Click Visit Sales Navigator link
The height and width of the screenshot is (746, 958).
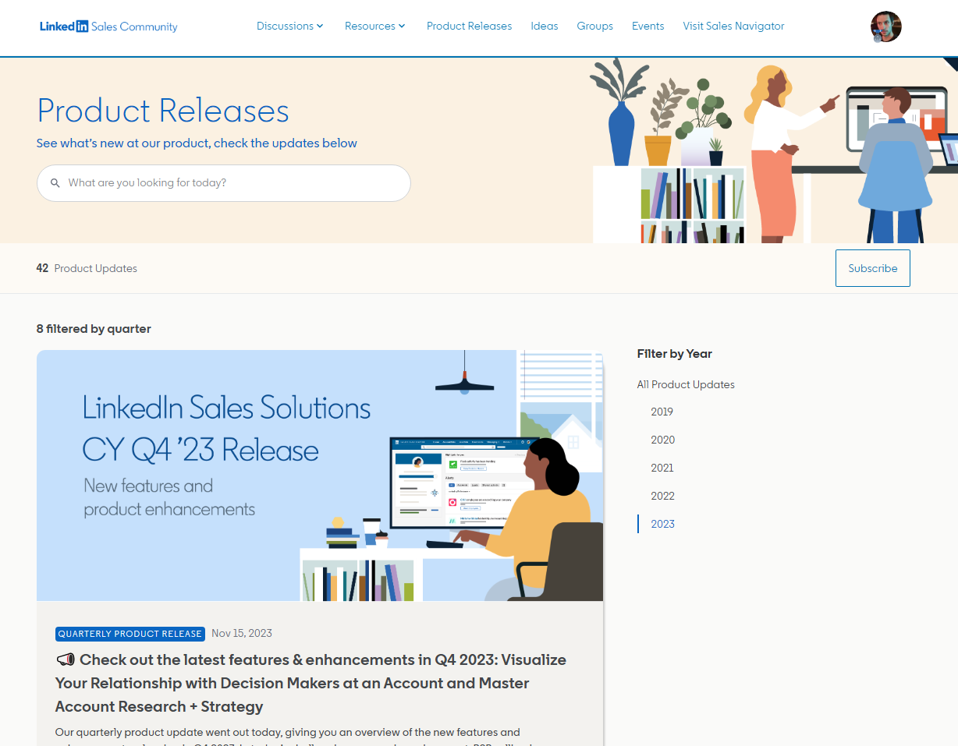pyautogui.click(x=733, y=26)
